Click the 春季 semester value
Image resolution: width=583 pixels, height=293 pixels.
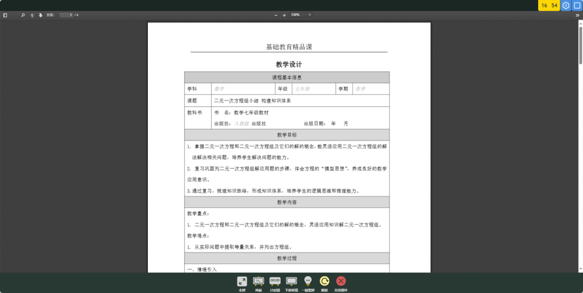click(x=360, y=89)
